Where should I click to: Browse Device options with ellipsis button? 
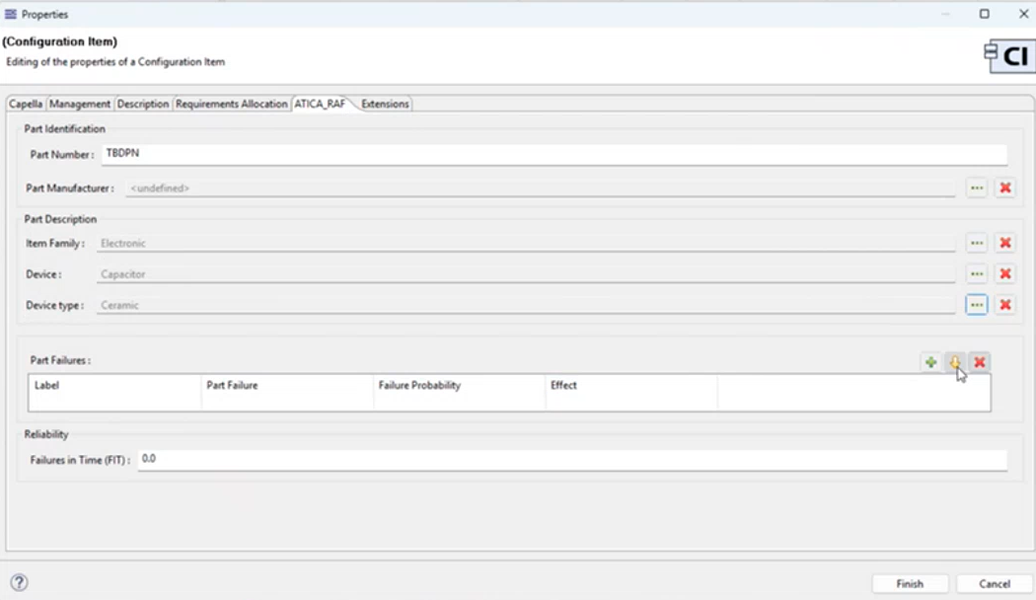coord(977,274)
